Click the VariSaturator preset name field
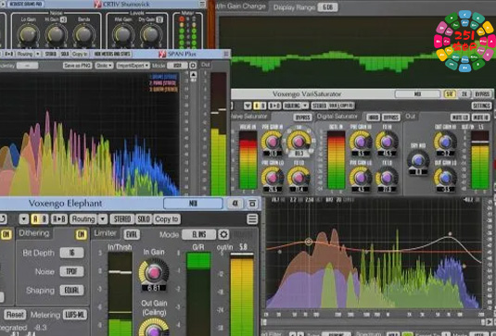This screenshot has width=496, height=336. [417, 94]
